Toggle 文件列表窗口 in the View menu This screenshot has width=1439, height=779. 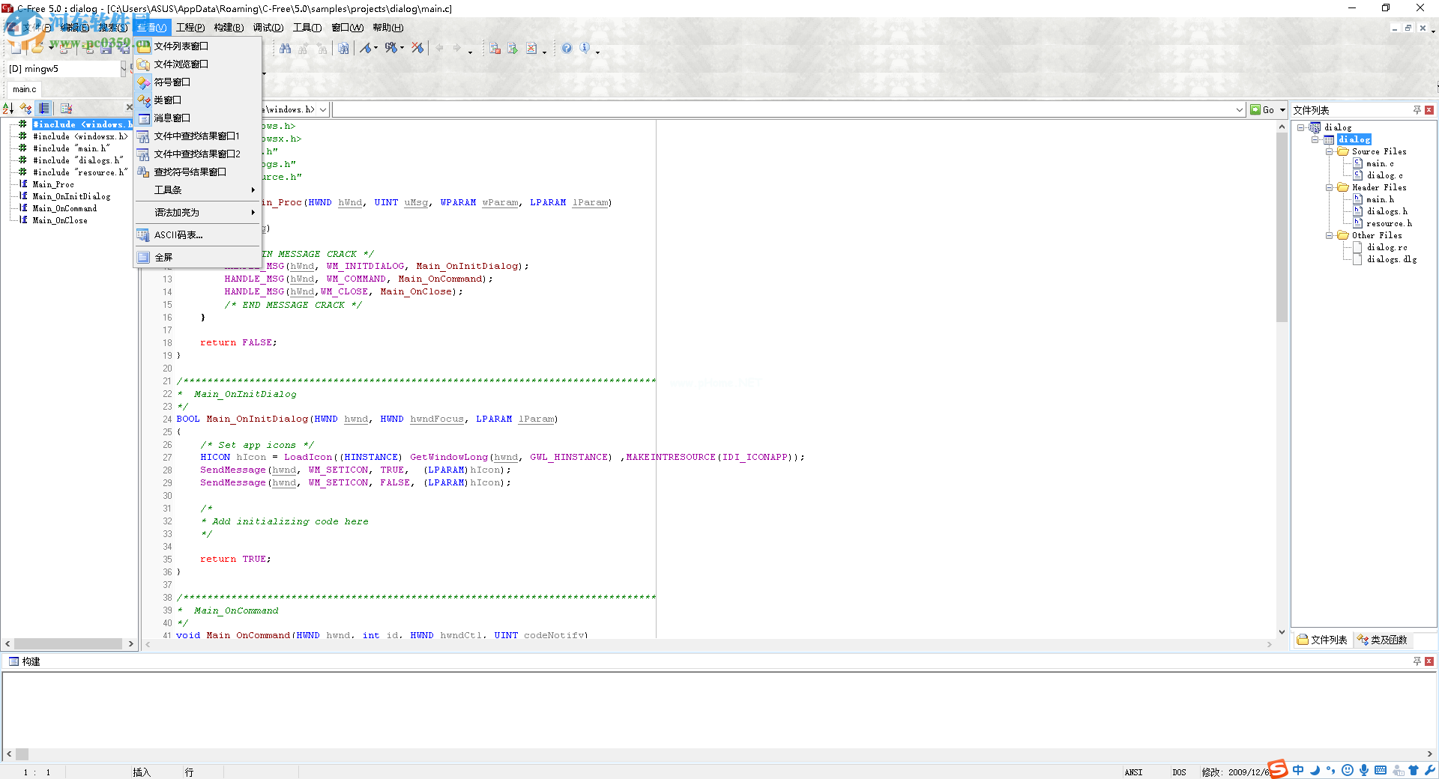[181, 46]
